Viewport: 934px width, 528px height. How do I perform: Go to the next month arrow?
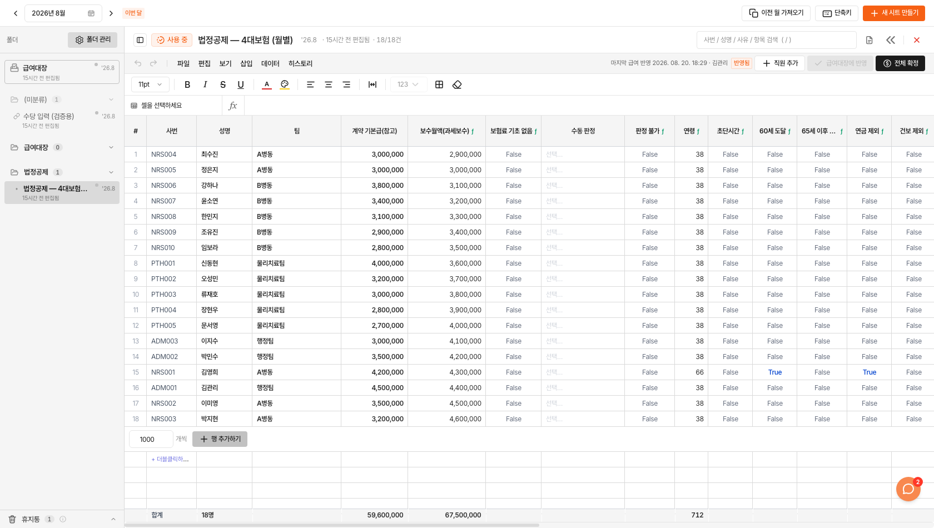click(x=111, y=13)
